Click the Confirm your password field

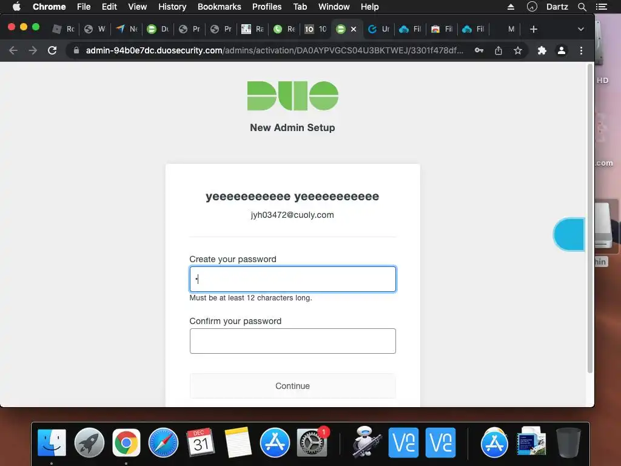[293, 341]
